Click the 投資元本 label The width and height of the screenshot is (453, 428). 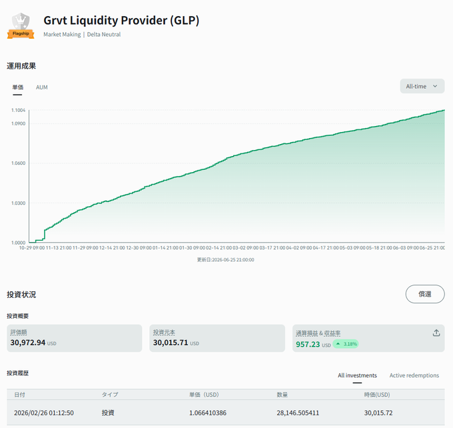coord(164,333)
